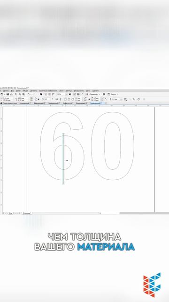The image size is (169, 302).
Task: Open the Привязать к dropdown
Action: point(95,94)
